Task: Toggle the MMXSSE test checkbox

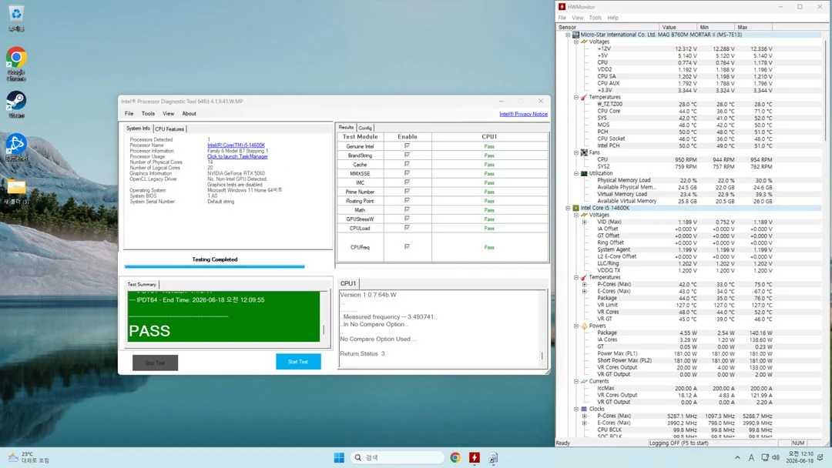Action: pyautogui.click(x=407, y=172)
